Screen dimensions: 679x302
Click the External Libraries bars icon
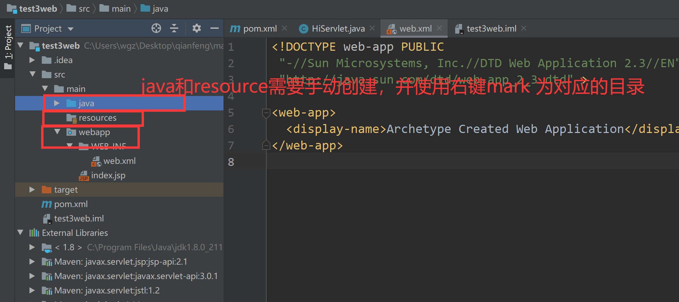pos(34,233)
